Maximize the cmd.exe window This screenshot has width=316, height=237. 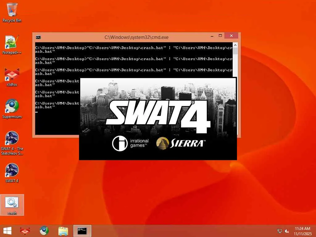tap(220, 36)
